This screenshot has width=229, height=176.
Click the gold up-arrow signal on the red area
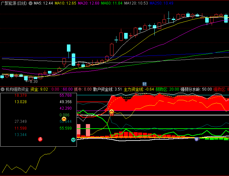112,112
